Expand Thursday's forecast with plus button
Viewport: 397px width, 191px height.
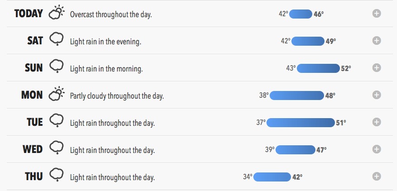click(x=376, y=177)
